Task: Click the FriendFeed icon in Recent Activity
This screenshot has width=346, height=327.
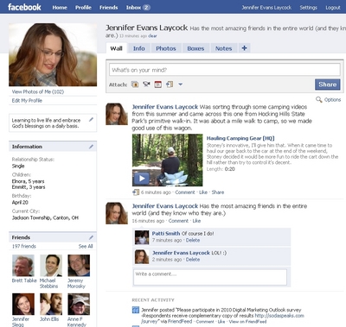Action: (x=136, y=310)
